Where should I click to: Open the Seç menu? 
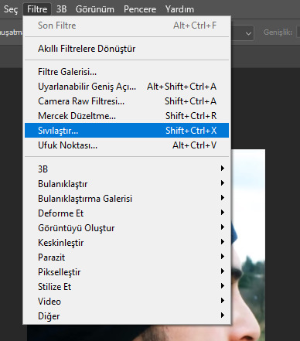point(10,9)
